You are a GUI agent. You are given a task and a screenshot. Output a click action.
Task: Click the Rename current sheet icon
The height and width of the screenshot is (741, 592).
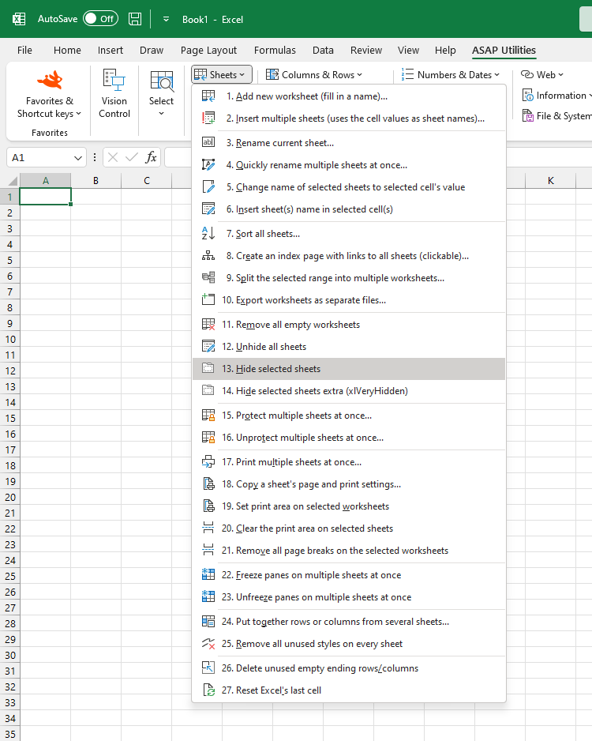pos(208,142)
